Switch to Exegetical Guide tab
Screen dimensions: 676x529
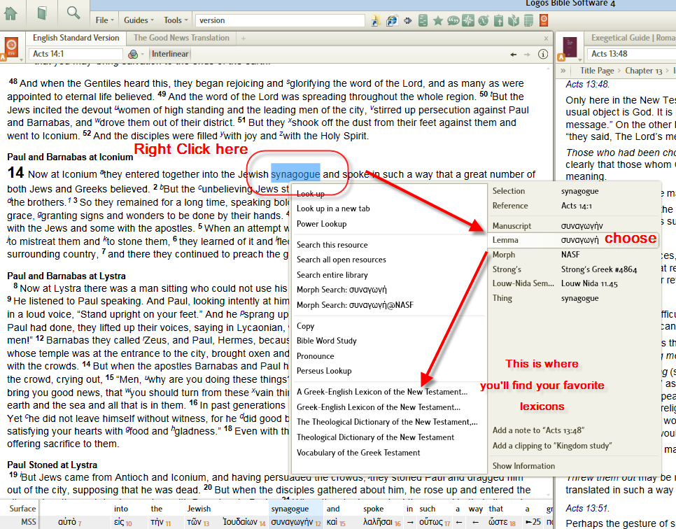[x=632, y=38]
